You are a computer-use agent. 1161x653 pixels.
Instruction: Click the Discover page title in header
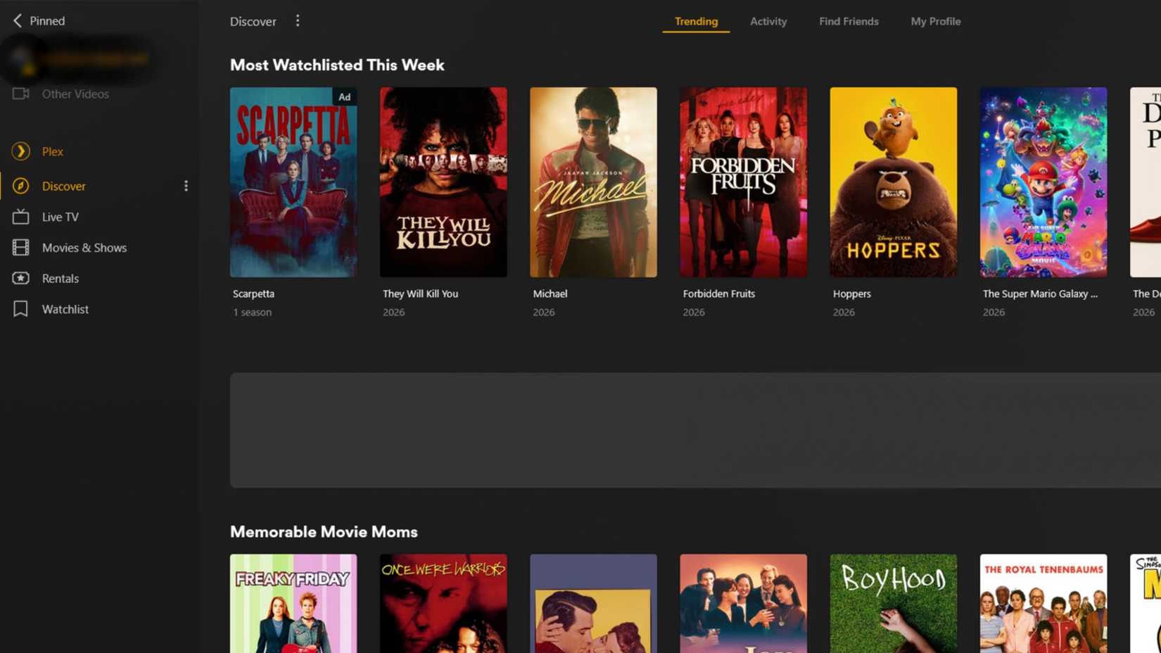coord(253,21)
